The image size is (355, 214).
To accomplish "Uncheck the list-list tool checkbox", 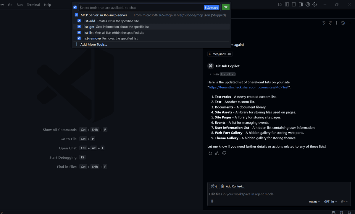I will tap(79, 32).
